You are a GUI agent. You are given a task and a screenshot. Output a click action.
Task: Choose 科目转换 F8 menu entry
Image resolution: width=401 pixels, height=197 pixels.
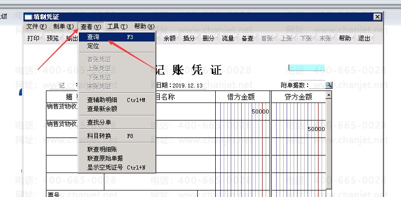point(117,136)
